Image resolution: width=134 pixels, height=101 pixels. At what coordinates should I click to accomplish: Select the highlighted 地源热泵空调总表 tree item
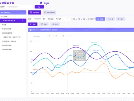(x=13, y=21)
